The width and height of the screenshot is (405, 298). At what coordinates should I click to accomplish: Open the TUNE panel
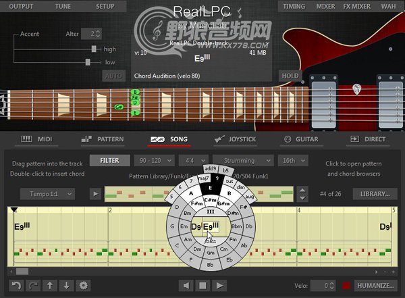63,7
